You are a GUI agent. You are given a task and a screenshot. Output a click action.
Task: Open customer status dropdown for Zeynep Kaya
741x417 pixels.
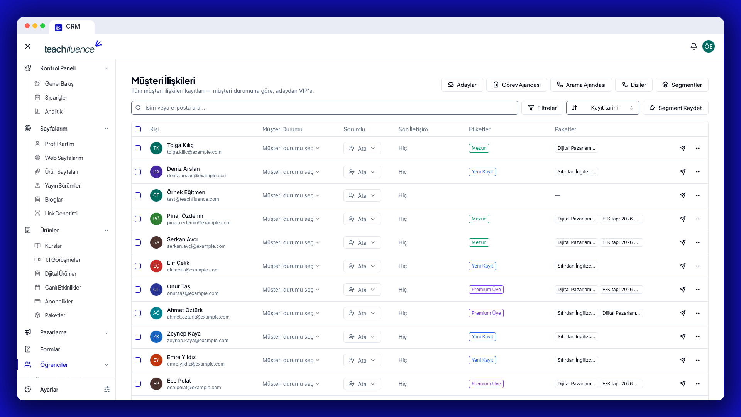pyautogui.click(x=291, y=337)
